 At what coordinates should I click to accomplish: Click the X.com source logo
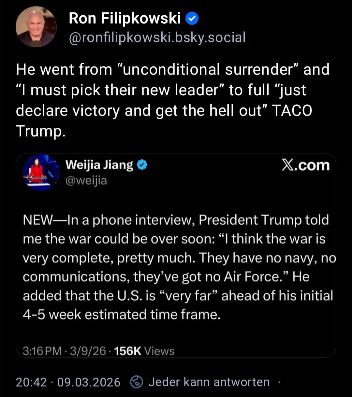click(x=305, y=166)
